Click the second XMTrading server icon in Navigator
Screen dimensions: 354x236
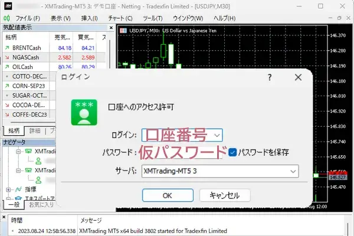28,171
